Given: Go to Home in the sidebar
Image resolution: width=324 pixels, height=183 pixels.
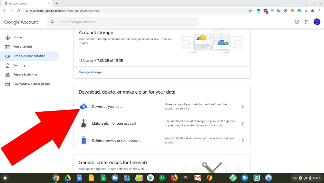Looking at the screenshot, I should [29, 37].
